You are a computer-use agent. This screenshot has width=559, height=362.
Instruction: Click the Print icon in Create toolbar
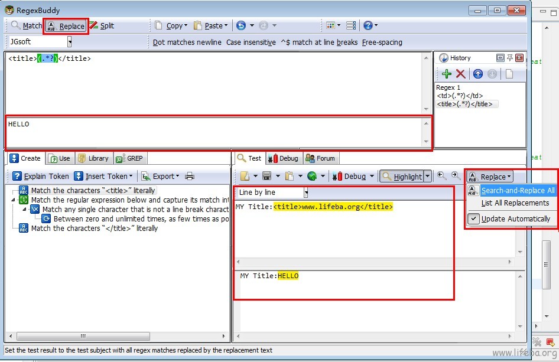[x=190, y=177]
